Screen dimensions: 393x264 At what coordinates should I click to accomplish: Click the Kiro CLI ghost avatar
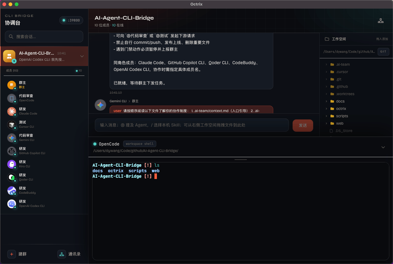[12, 164]
